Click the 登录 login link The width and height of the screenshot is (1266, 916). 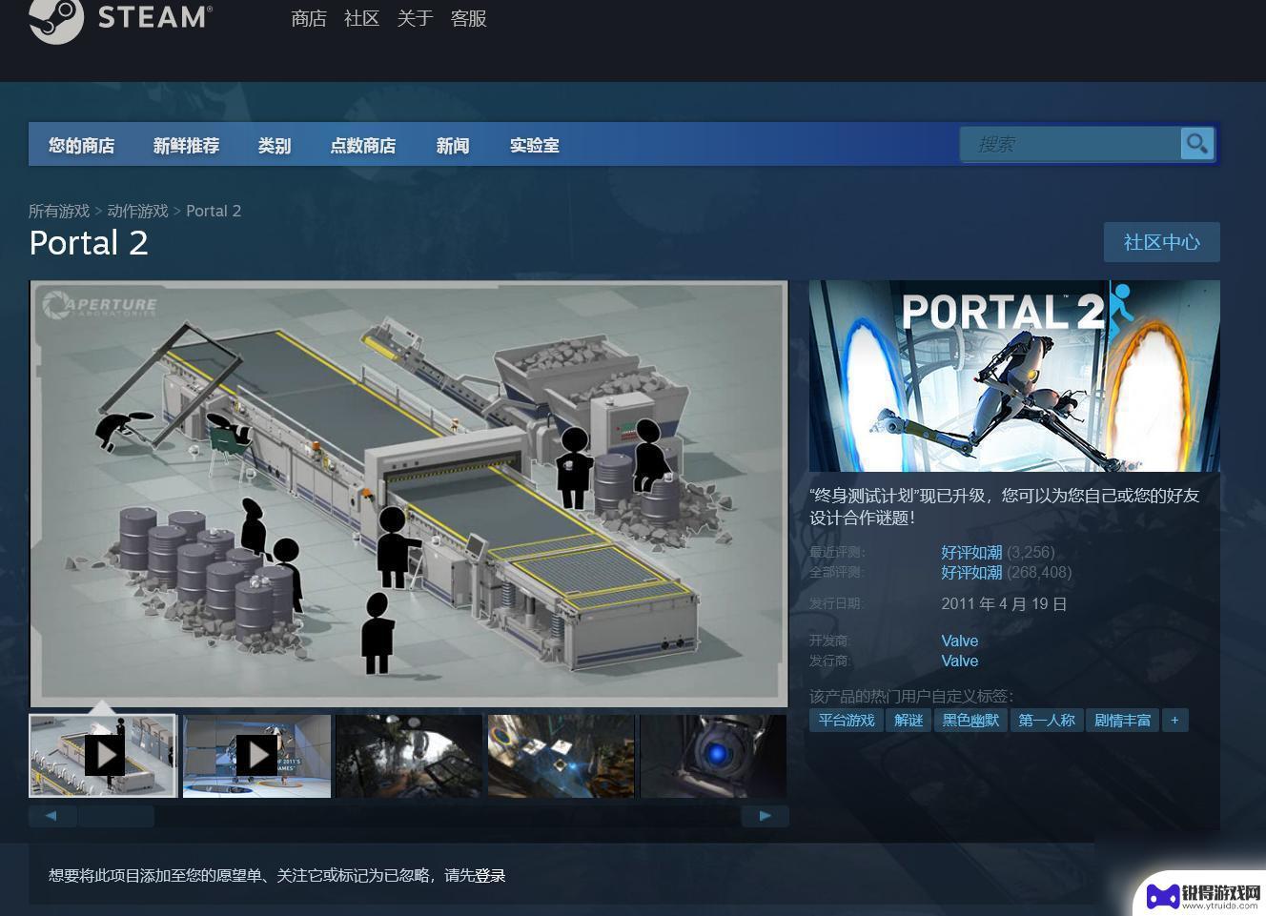[x=490, y=875]
